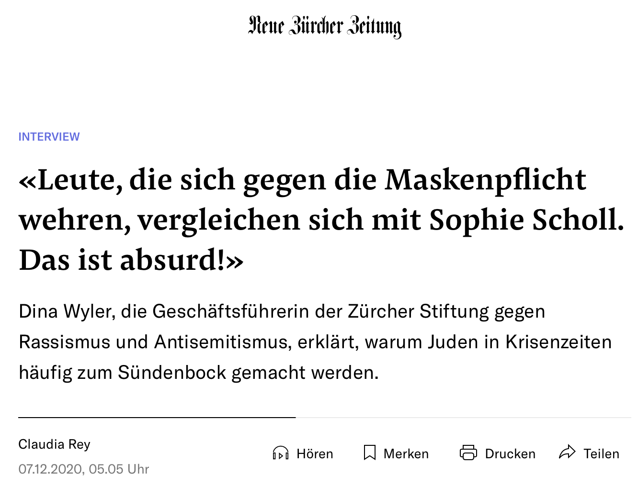The height and width of the screenshot is (486, 638).
Task: Click the words "Sophie Scholl" in the headline
Action: (527, 221)
